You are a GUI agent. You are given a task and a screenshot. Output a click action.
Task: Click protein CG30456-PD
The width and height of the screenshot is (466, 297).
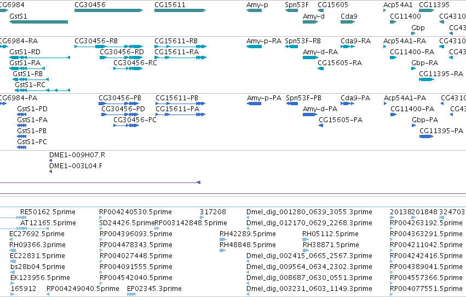(123, 109)
